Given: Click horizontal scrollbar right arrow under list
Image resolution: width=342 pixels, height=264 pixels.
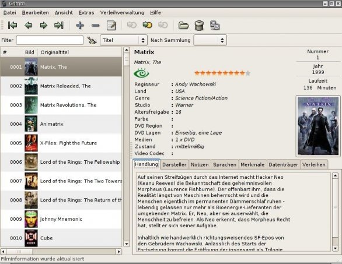Looking at the screenshot, I should point(118,252).
